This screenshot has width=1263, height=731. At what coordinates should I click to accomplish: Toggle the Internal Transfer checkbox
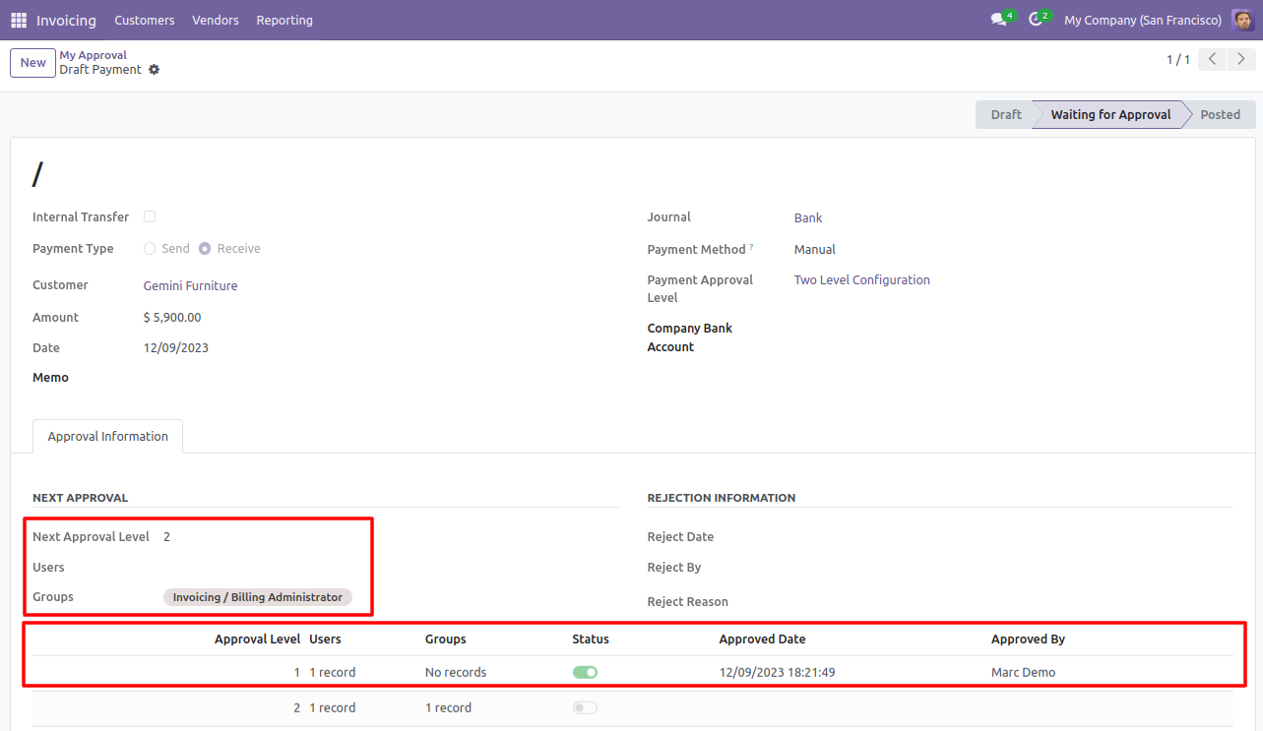click(x=150, y=216)
